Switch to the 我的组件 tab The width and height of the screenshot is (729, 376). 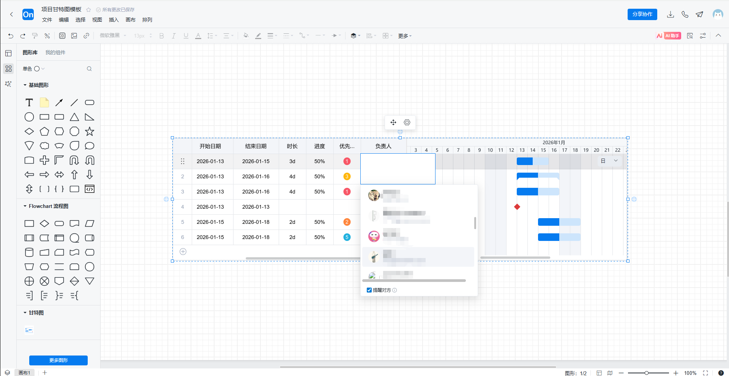point(55,52)
